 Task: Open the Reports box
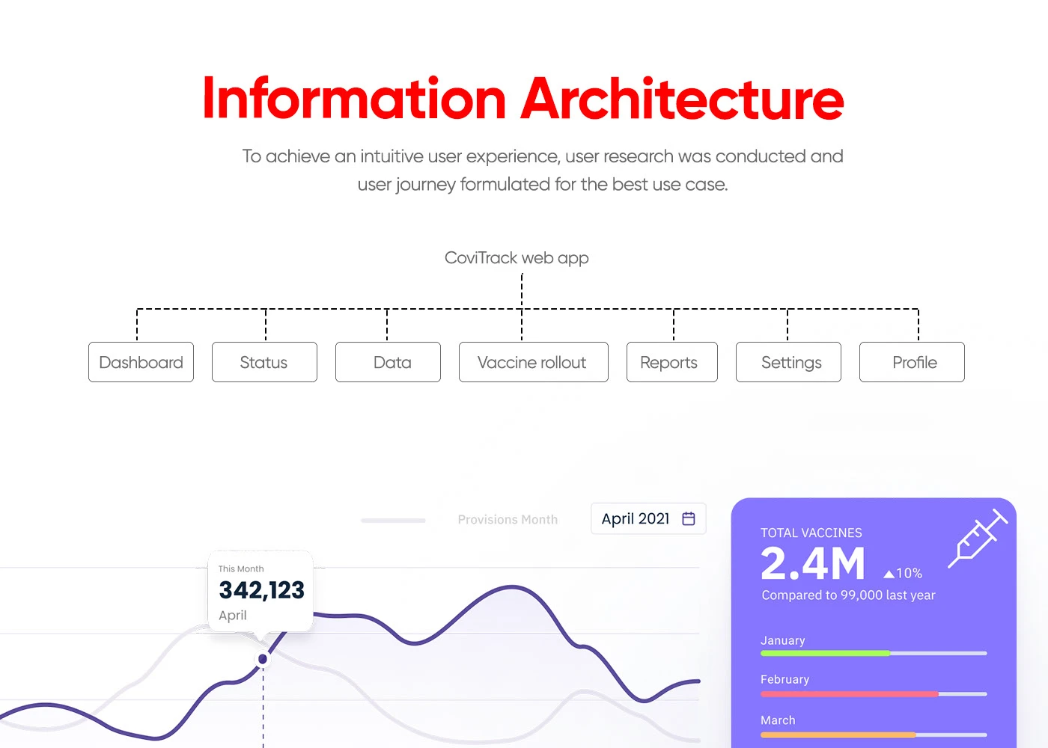pyautogui.click(x=672, y=362)
